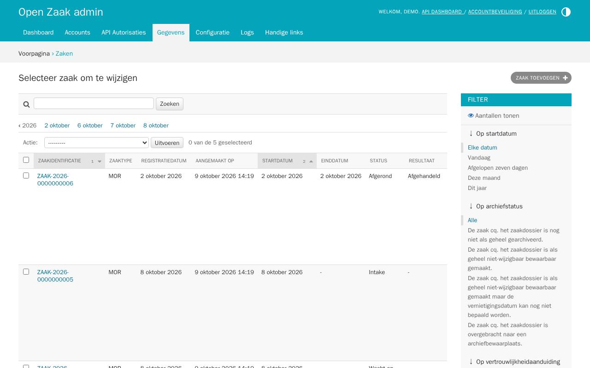The image size is (590, 368).
Task: Open the Gegevens tab
Action: pyautogui.click(x=171, y=33)
